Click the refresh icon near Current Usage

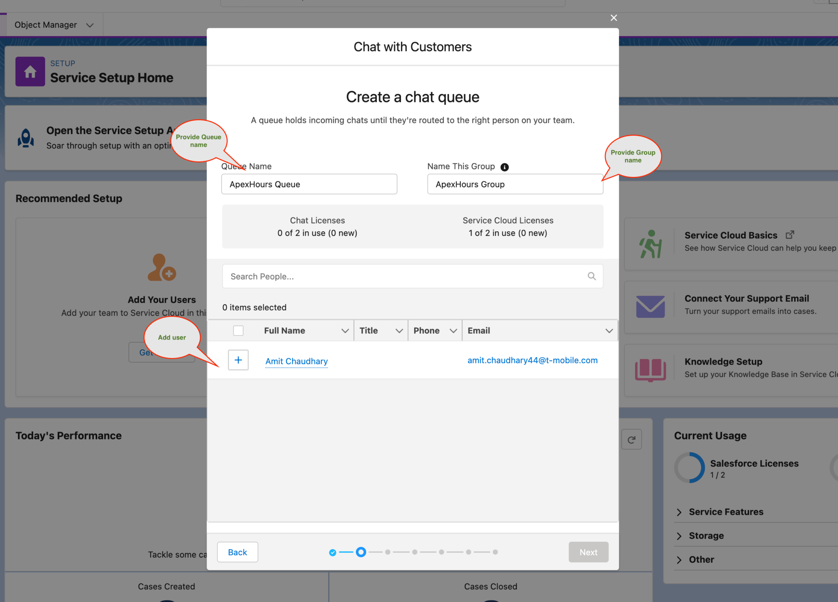(x=631, y=439)
